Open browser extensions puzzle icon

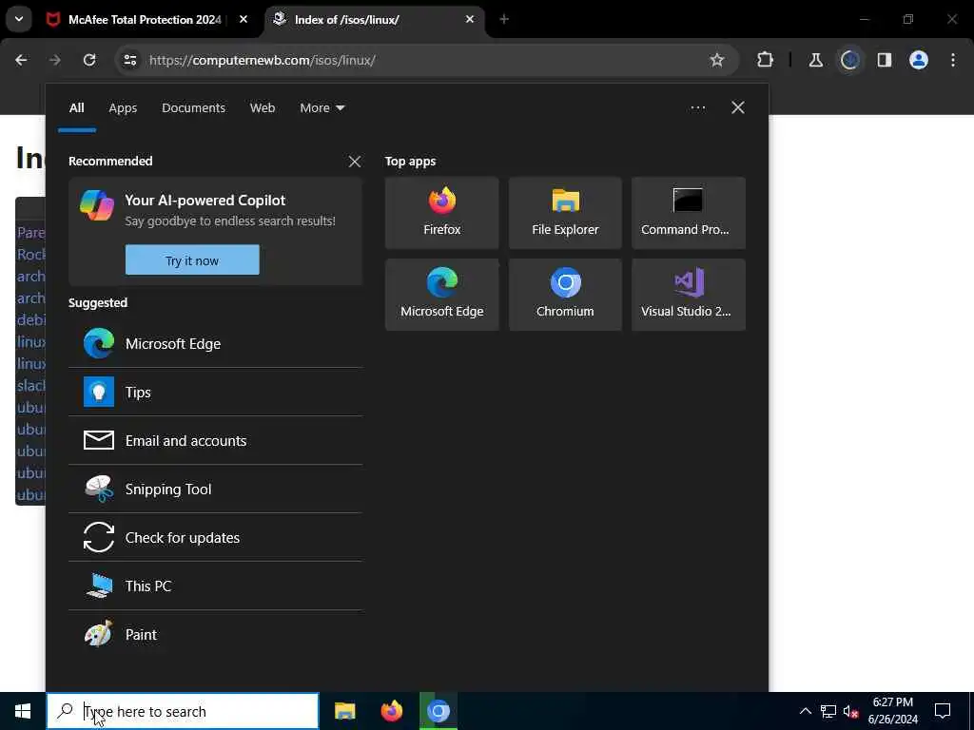tap(765, 60)
